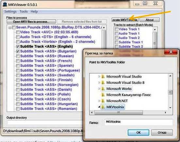This screenshot has width=180, height=142.
Task: Click batch tracks list scroll up arrow
Action: [155, 29]
